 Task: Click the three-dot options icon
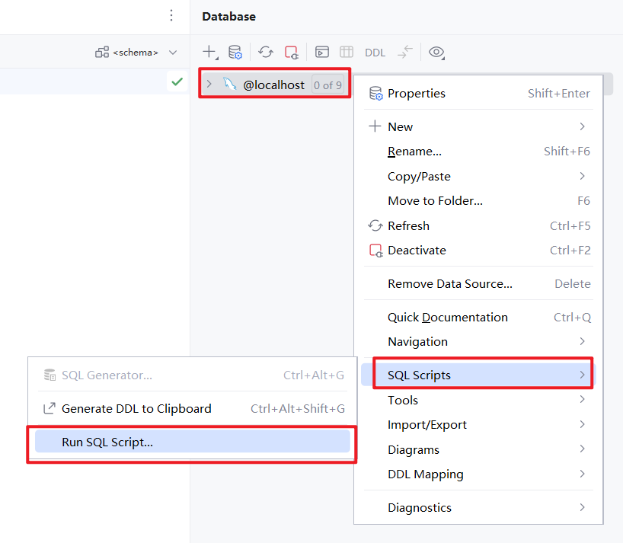click(171, 16)
